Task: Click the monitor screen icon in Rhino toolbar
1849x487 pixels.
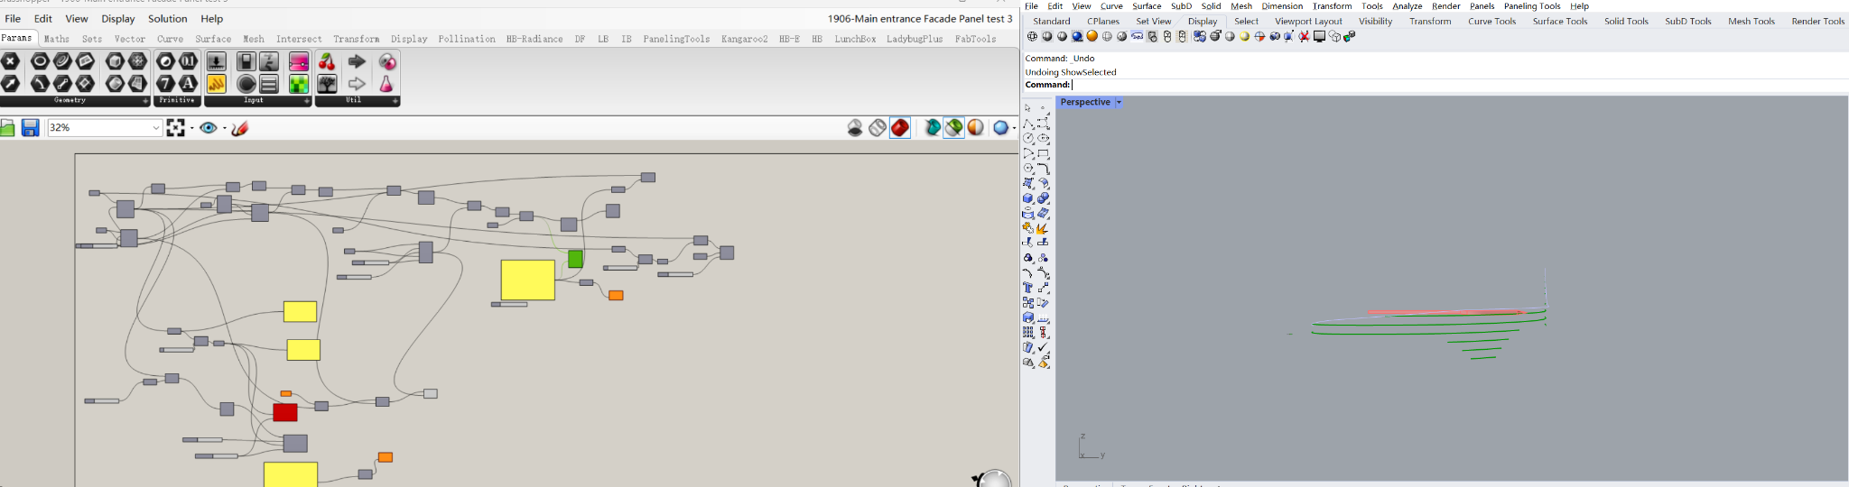Action: click(x=1319, y=37)
